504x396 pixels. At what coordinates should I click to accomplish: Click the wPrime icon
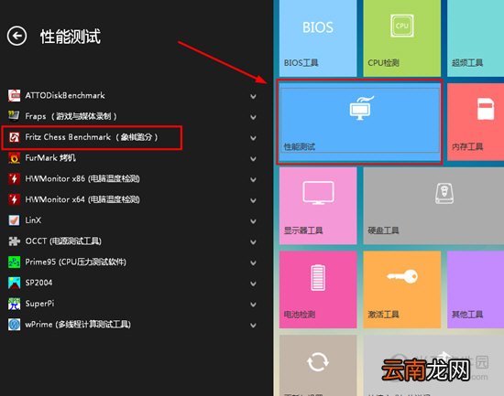coord(14,325)
